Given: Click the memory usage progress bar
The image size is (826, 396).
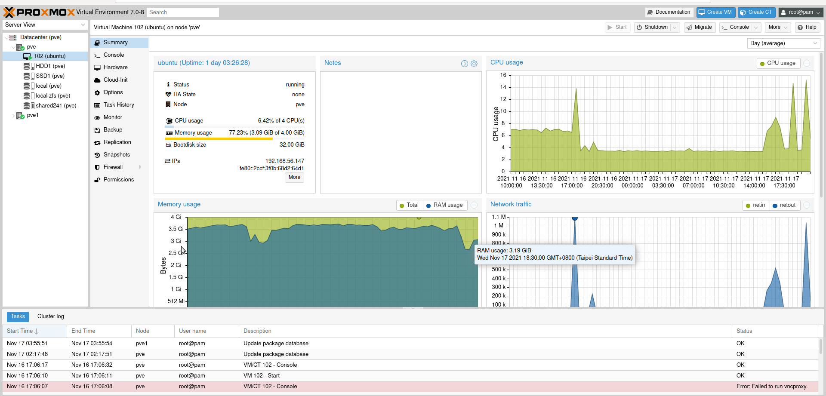Looking at the screenshot, I should pos(234,139).
